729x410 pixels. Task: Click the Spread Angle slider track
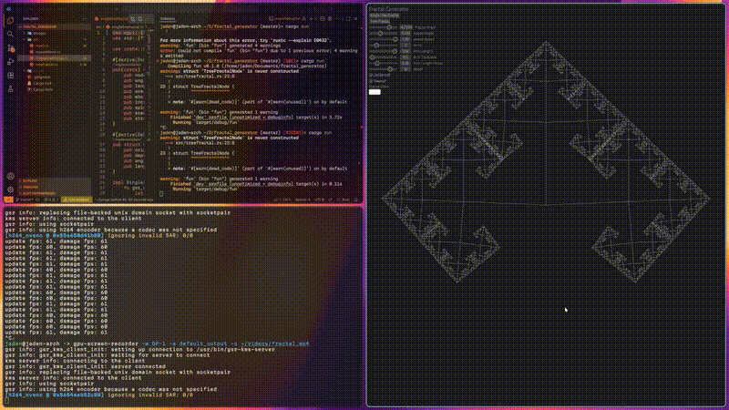click(x=384, y=33)
